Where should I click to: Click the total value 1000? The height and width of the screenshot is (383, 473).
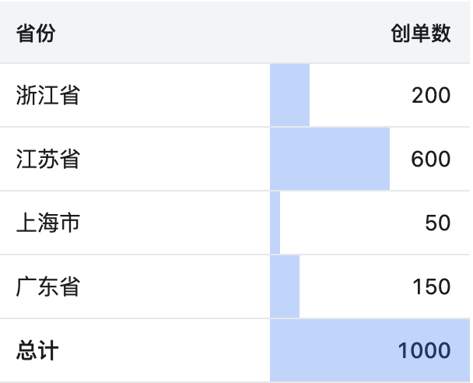425,351
